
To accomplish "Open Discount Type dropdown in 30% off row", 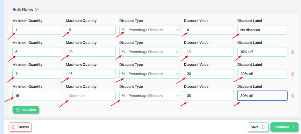I will pos(150,96).
